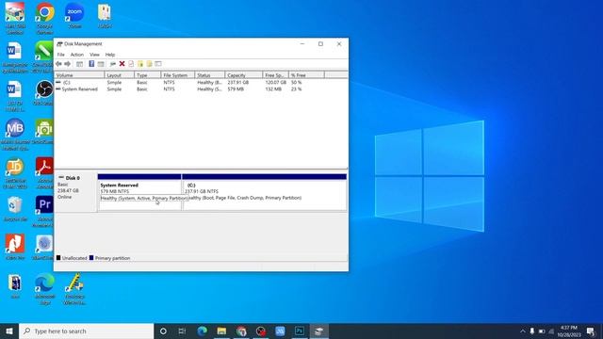
Task: Click the Free Space column header
Action: point(276,75)
